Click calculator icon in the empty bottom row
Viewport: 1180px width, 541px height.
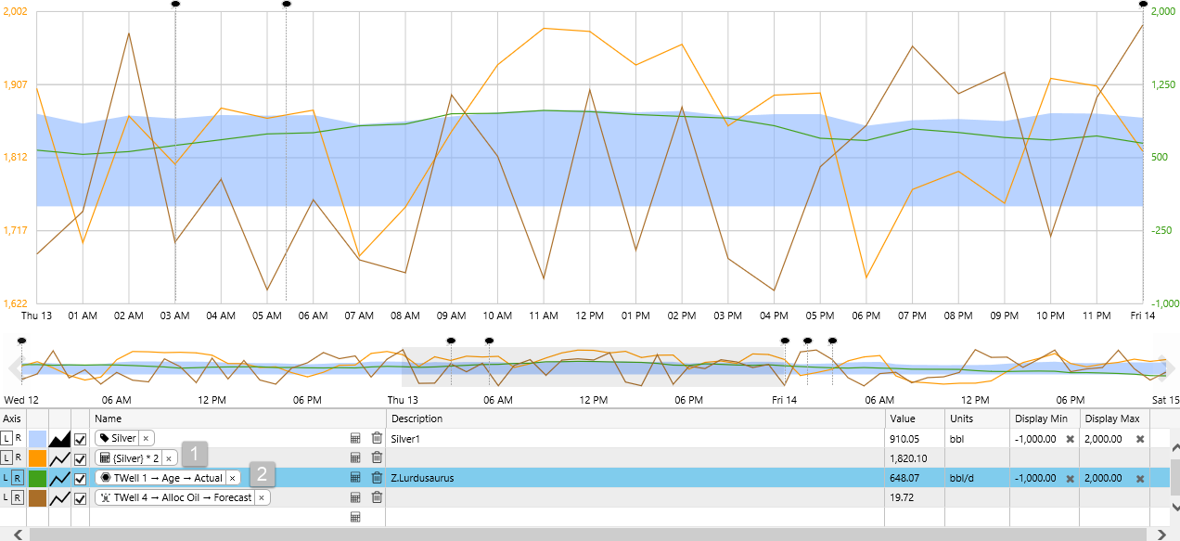coord(355,517)
